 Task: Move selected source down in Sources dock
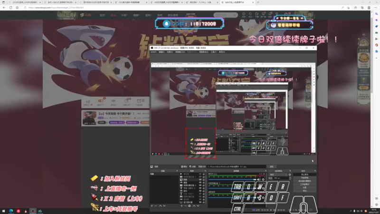pyautogui.click(x=198, y=206)
